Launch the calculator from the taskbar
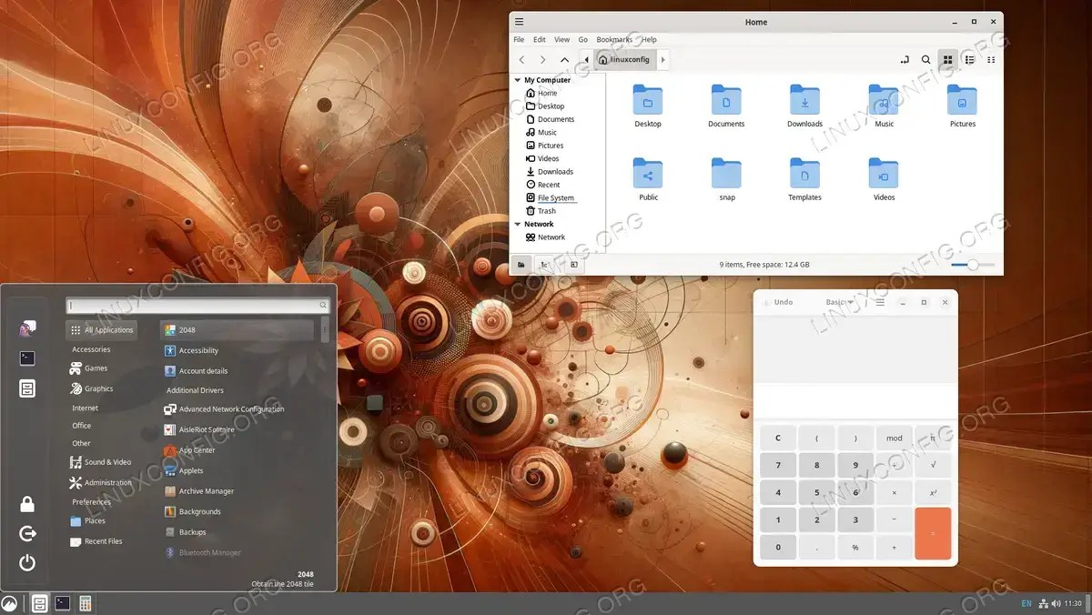 tap(85, 603)
